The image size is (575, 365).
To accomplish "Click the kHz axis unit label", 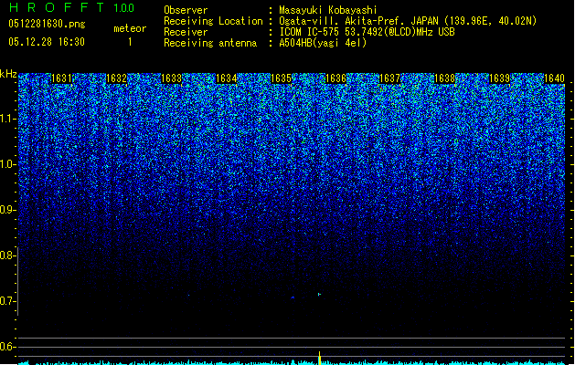I will [x=8, y=74].
